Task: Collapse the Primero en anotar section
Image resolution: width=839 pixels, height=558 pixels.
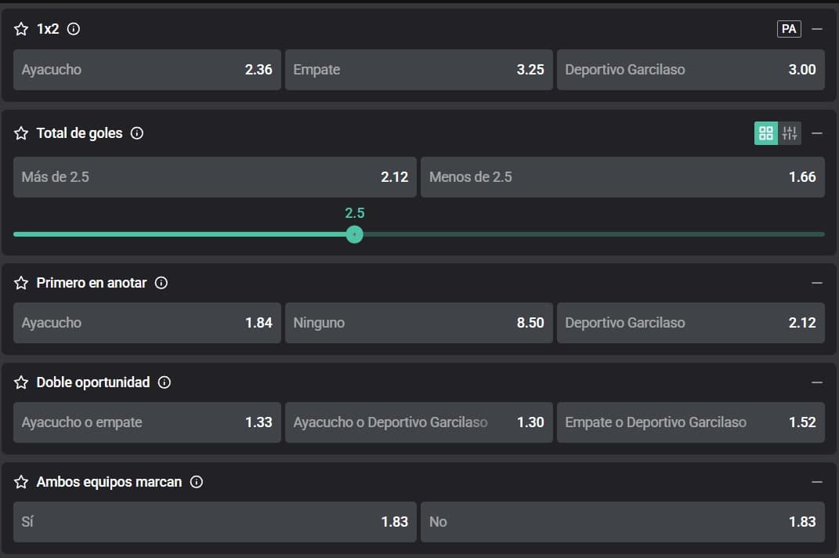Action: point(817,283)
